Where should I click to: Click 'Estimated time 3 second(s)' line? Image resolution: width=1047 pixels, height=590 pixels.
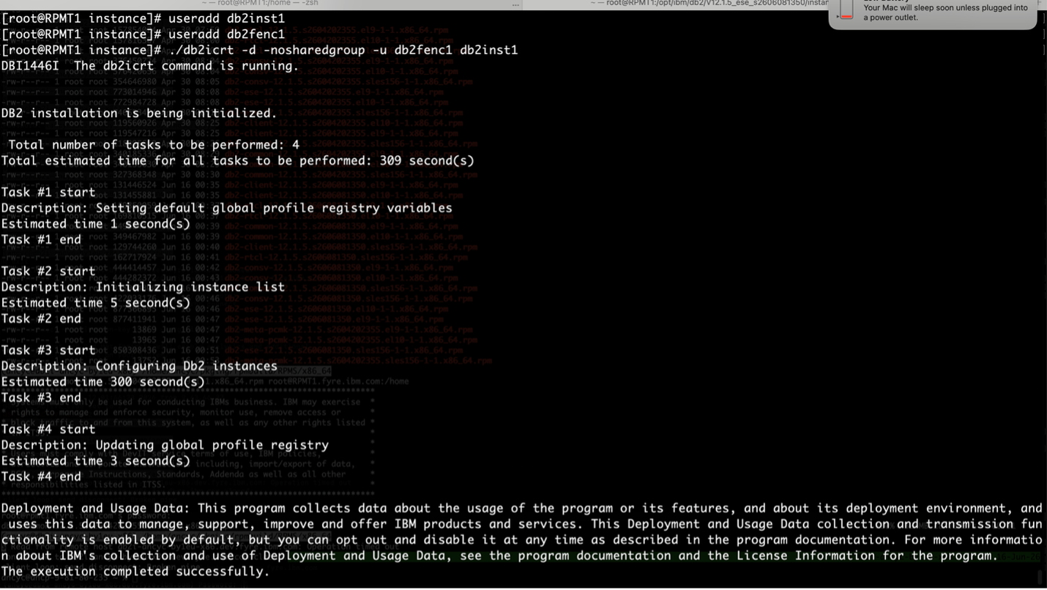point(96,461)
